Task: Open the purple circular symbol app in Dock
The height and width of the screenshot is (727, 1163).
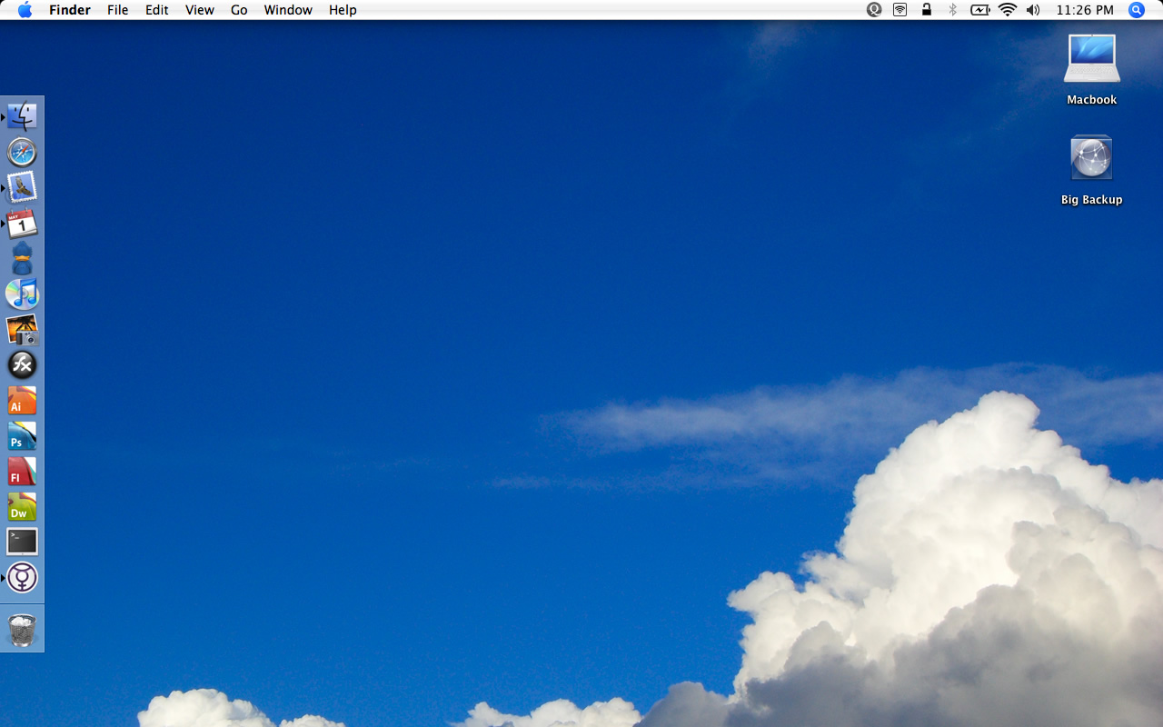Action: (22, 577)
